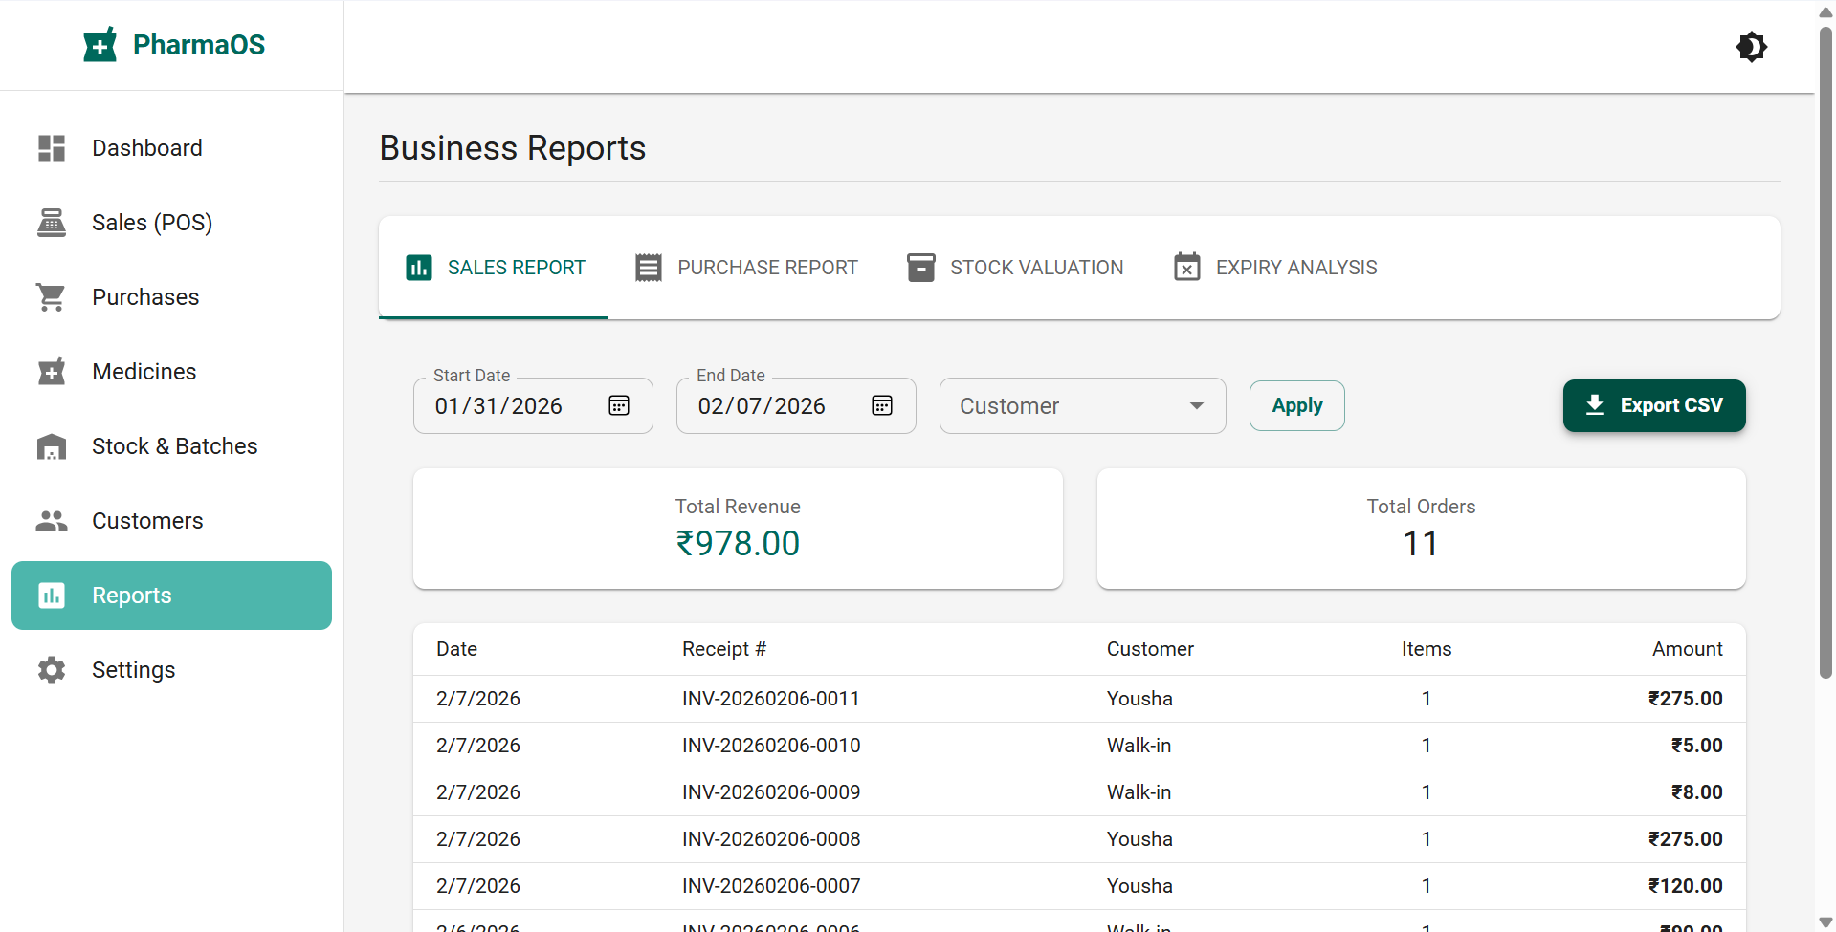Go to Purchases cart icon
The width and height of the screenshot is (1836, 932).
click(52, 297)
